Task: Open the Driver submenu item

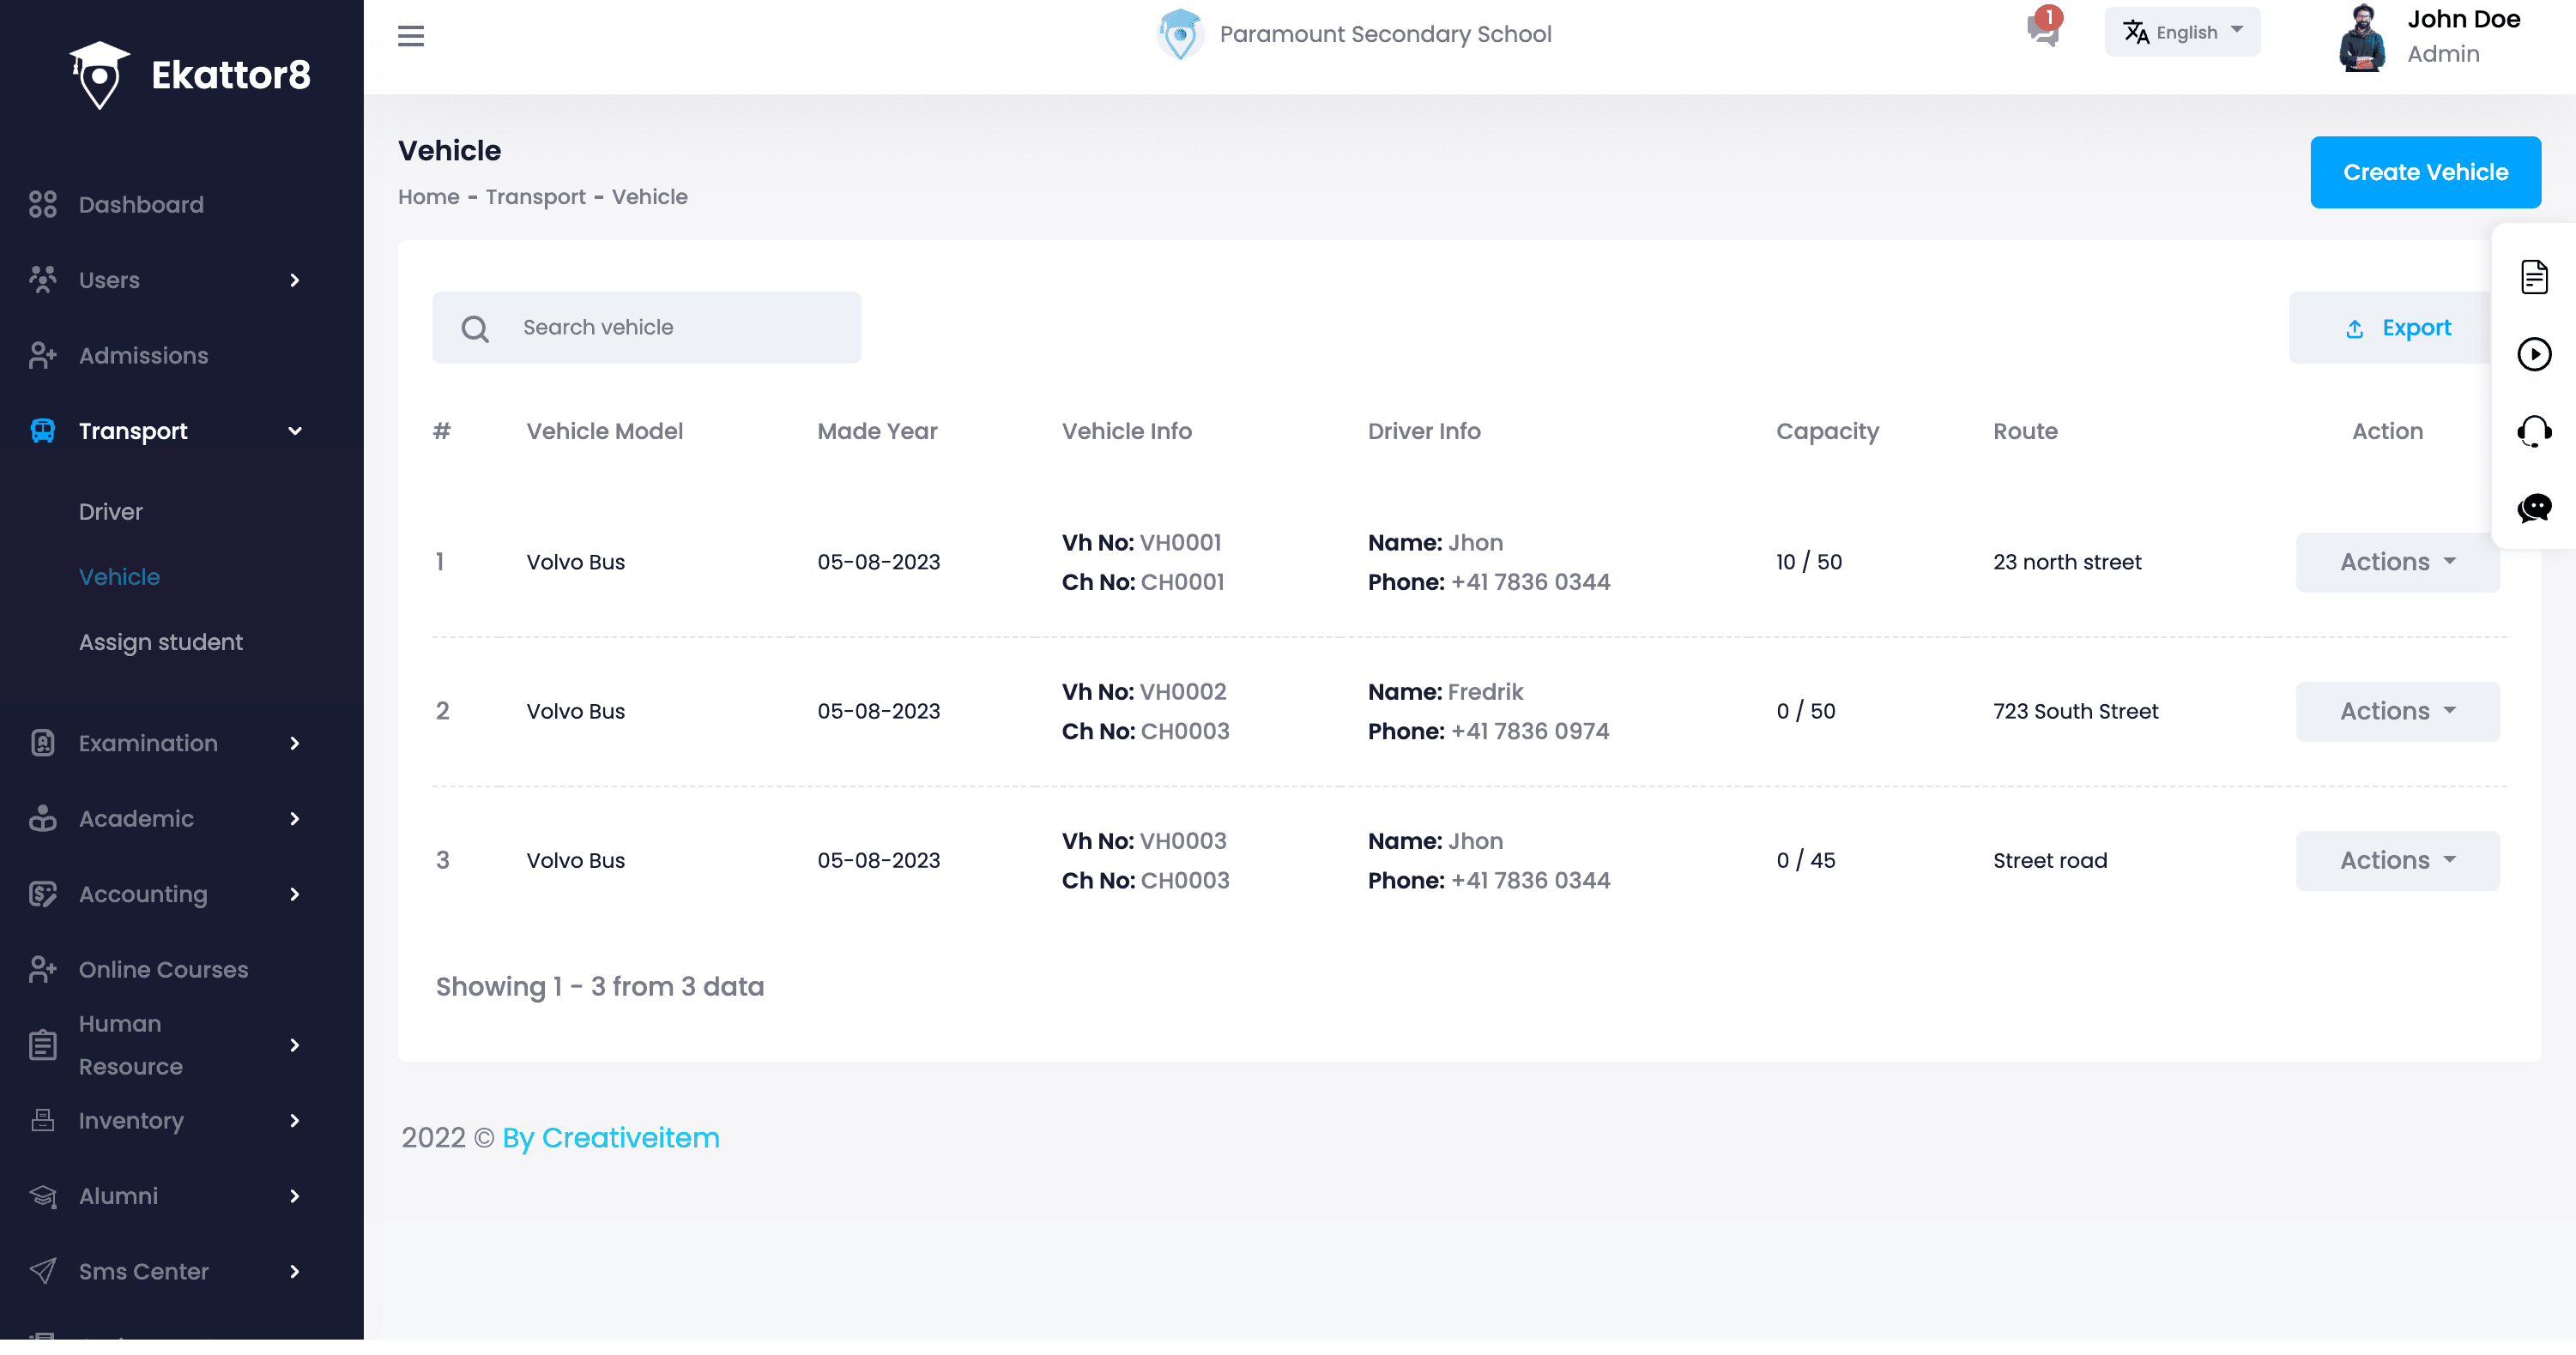Action: [110, 512]
